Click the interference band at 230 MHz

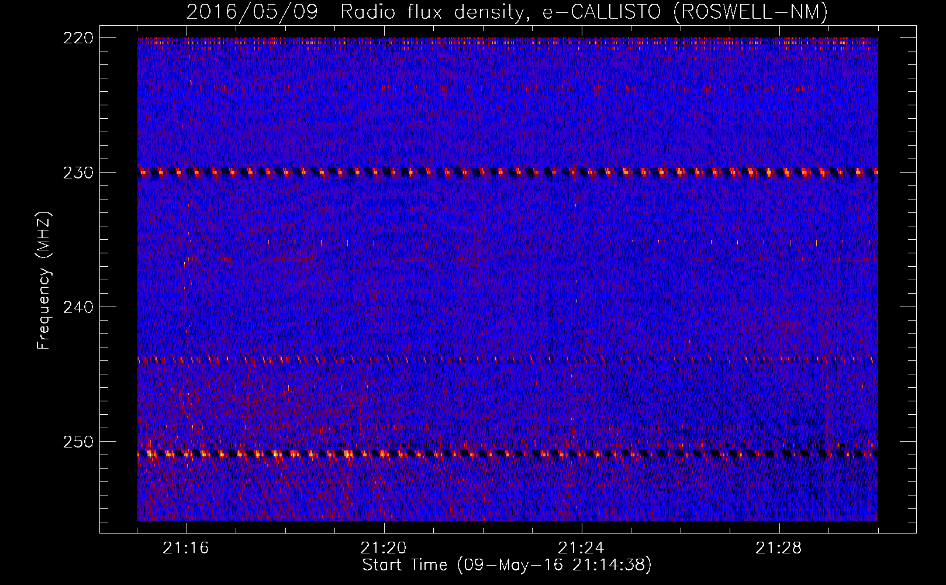click(507, 172)
